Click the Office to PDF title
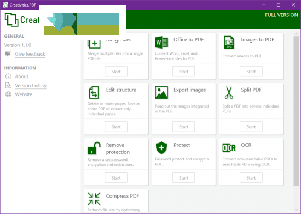301x214 pixels. click(188, 40)
